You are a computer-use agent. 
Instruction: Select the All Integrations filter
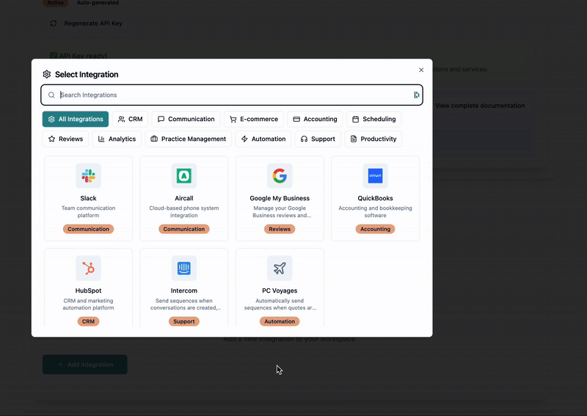pos(76,119)
